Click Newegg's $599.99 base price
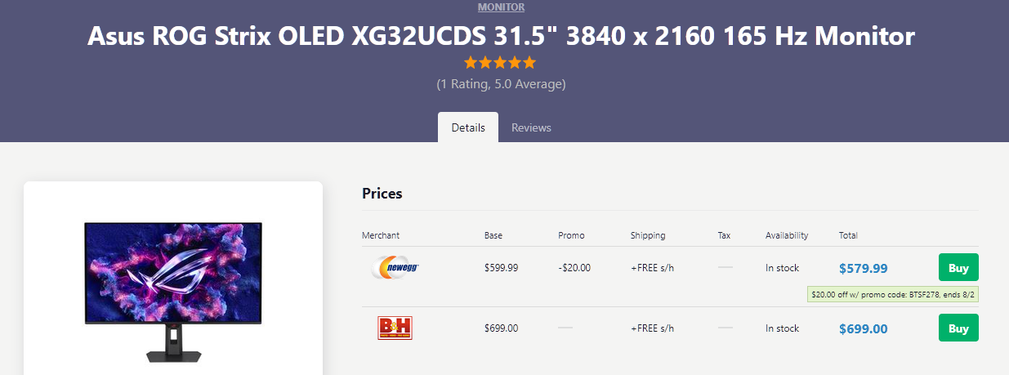 [501, 267]
